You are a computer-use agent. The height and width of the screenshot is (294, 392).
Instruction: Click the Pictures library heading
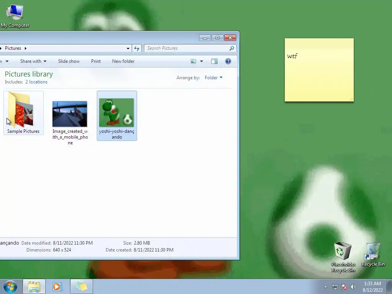[29, 74]
